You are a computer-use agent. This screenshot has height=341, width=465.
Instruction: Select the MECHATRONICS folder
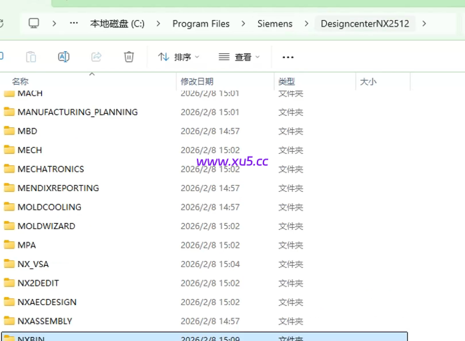pyautogui.click(x=51, y=169)
